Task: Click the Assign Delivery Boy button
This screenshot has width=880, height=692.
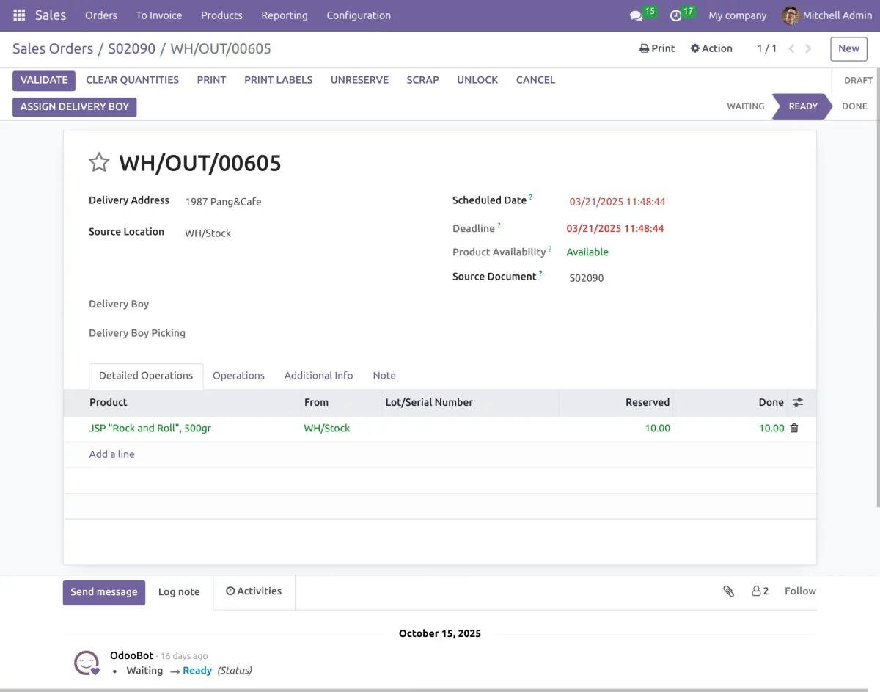Action: (74, 107)
